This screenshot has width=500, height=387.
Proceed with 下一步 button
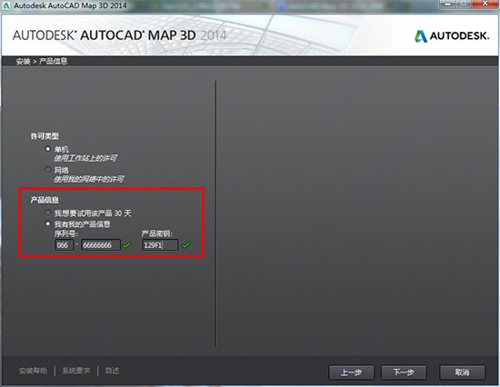[x=404, y=372]
